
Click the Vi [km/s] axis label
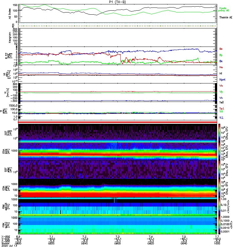tap(8, 92)
